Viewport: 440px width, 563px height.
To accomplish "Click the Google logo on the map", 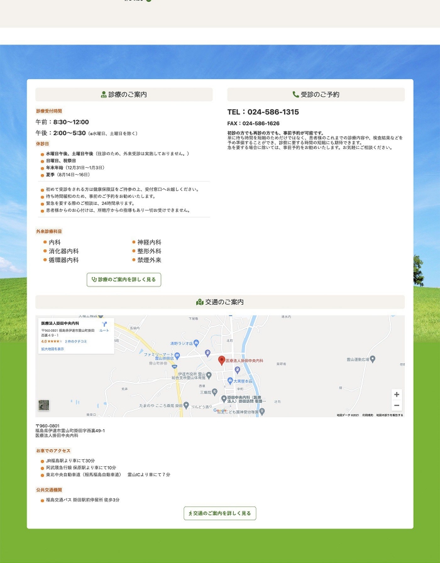I will pos(220,410).
